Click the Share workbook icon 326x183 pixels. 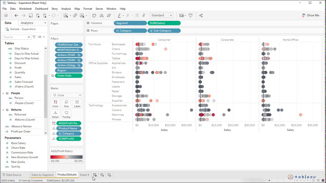[x=201, y=16]
